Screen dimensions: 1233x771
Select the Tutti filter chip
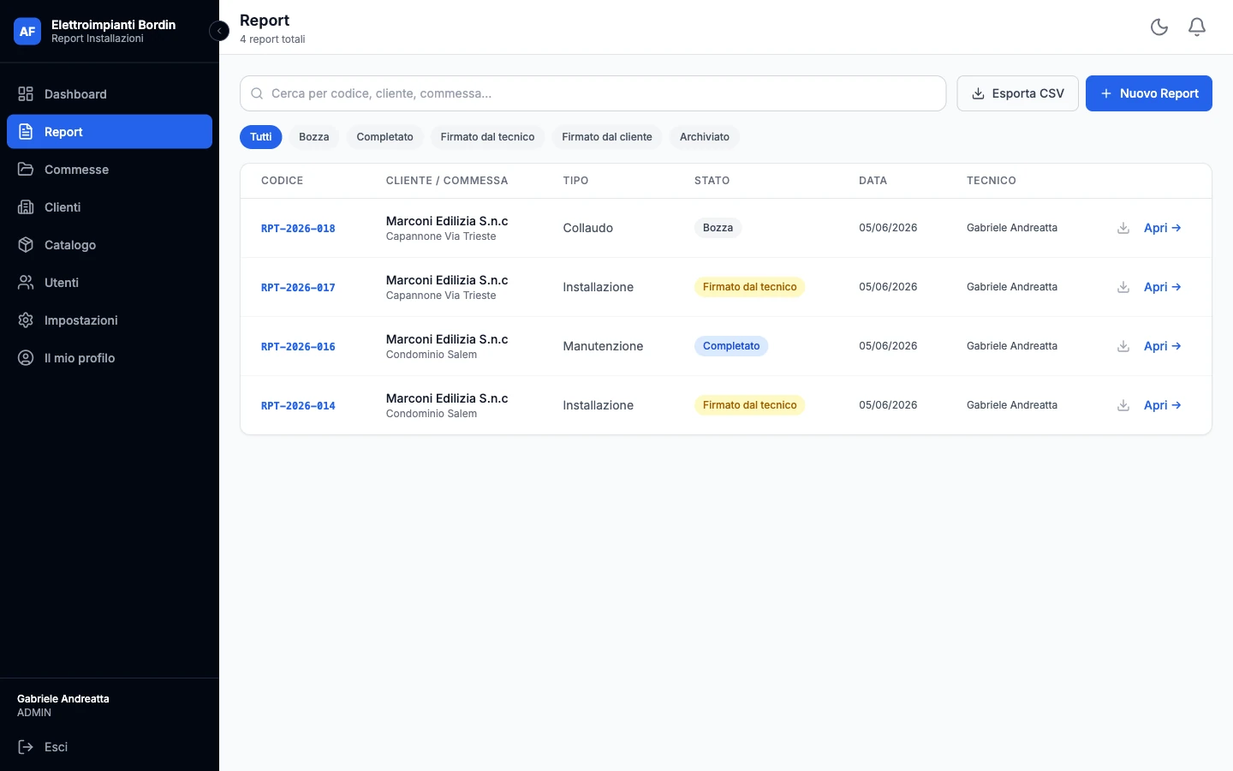261,137
